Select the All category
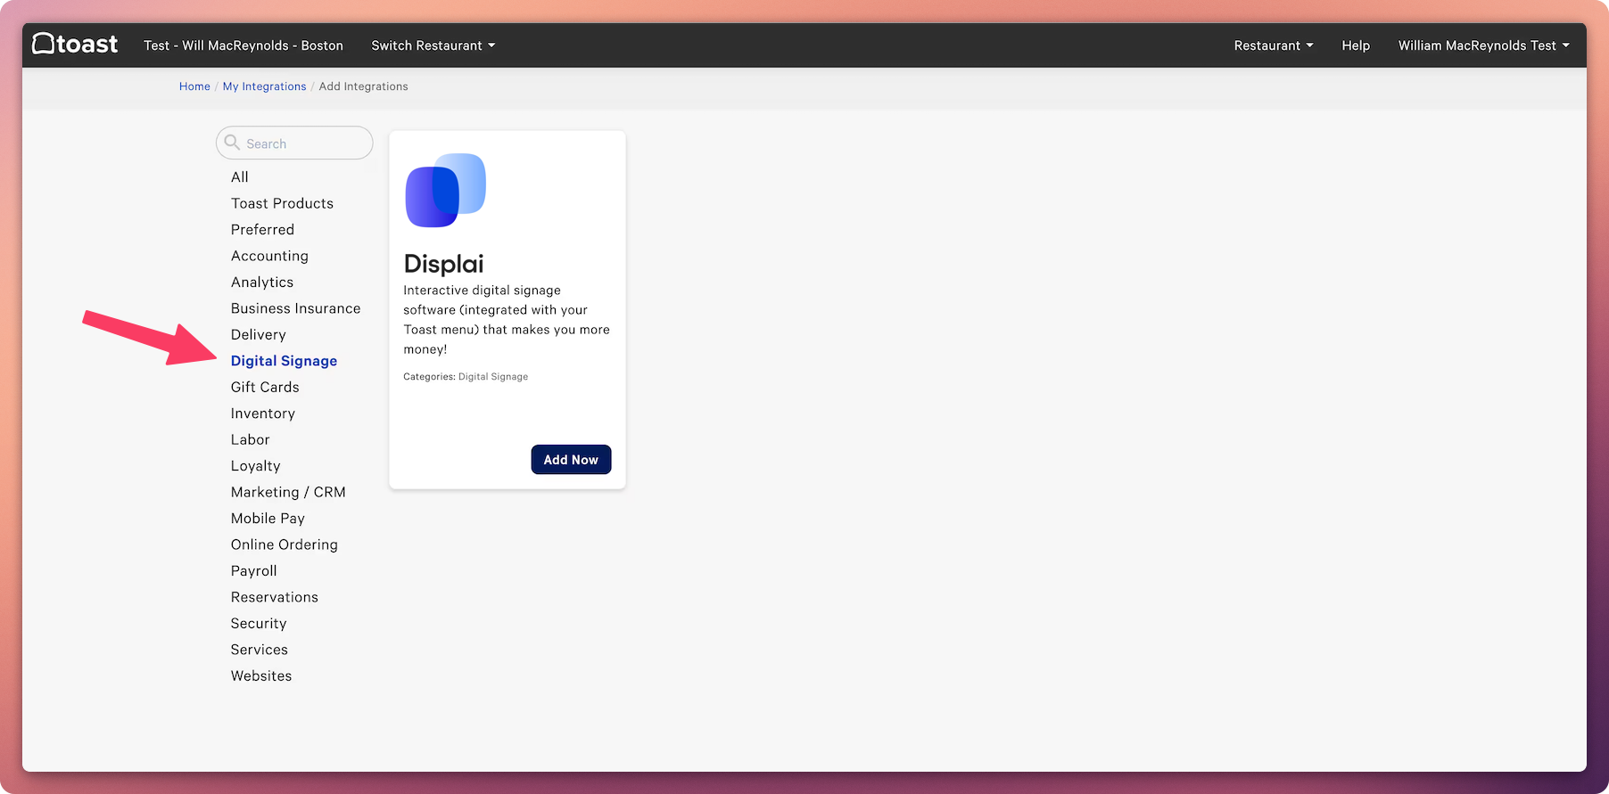 (x=240, y=177)
